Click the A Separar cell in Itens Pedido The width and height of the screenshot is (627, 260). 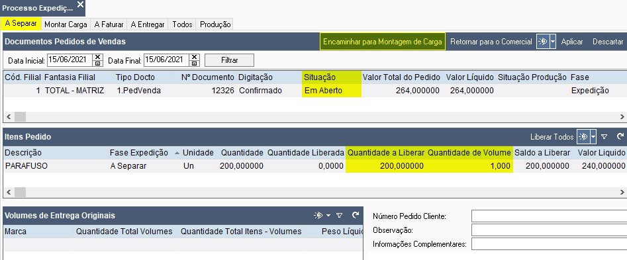pyautogui.click(x=128, y=166)
